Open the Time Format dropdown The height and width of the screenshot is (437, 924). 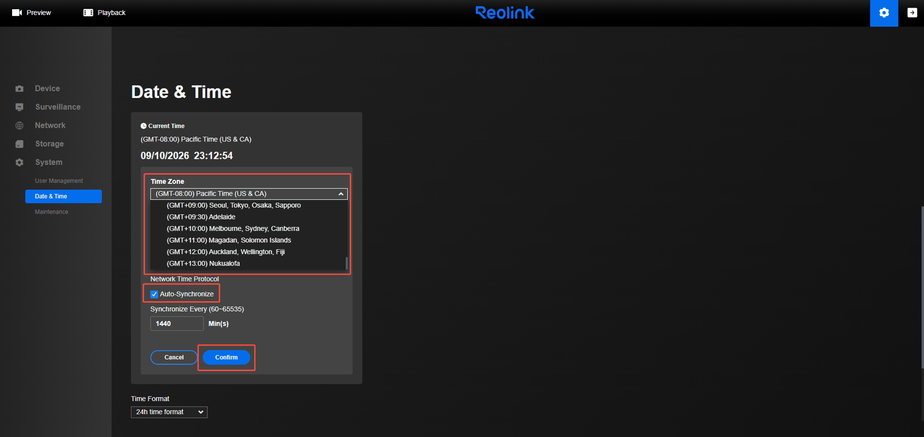click(169, 412)
